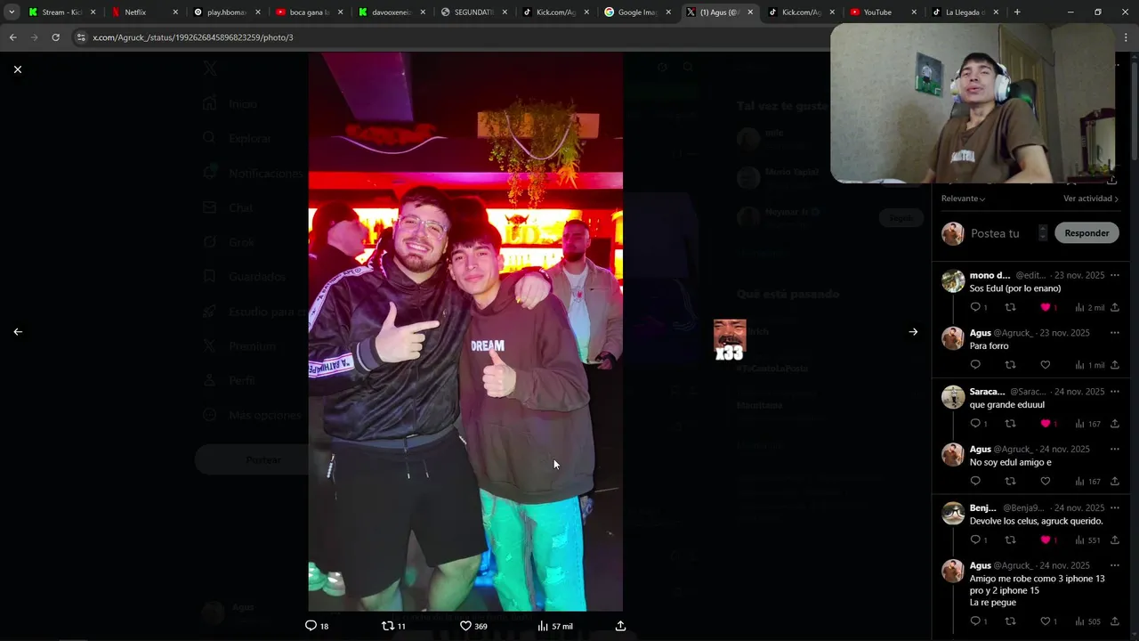Switch to the Stream - Kick browser tab
The image size is (1139, 641).
click(61, 12)
